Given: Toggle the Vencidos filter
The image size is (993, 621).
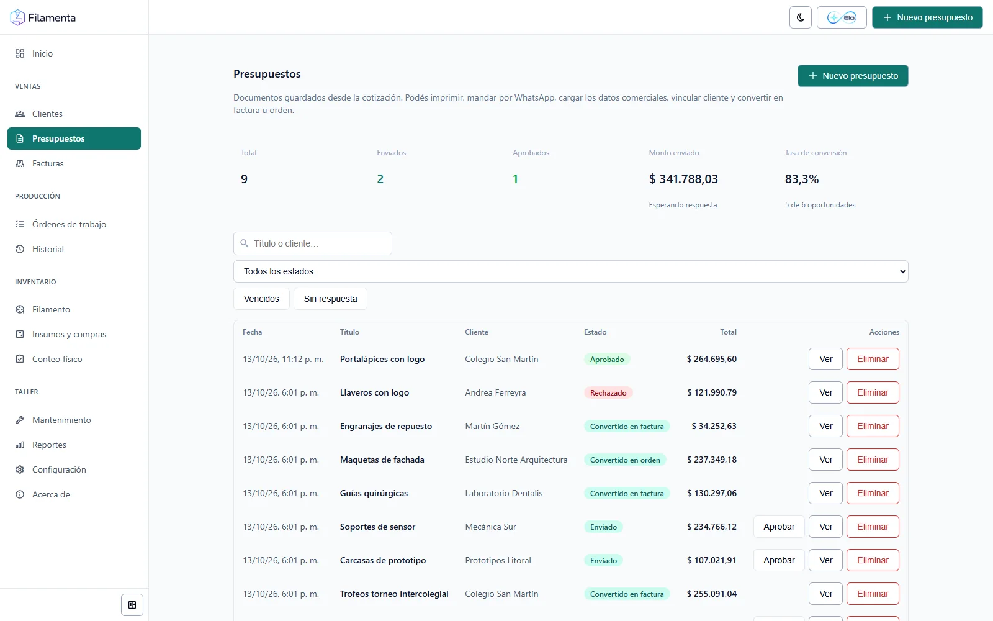Looking at the screenshot, I should (x=261, y=299).
